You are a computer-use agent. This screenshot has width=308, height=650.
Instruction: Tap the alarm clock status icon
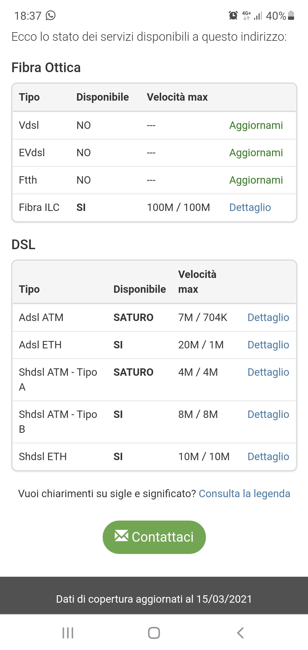233,15
